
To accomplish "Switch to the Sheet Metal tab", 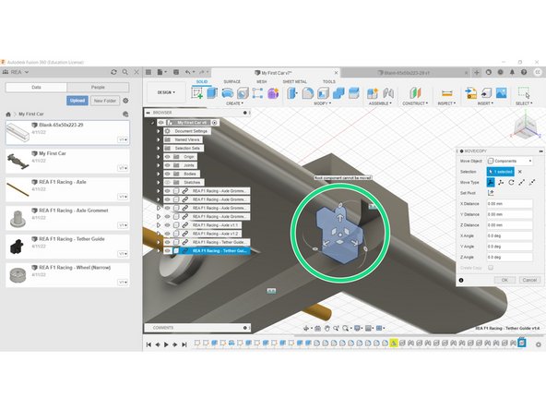I will click(294, 81).
